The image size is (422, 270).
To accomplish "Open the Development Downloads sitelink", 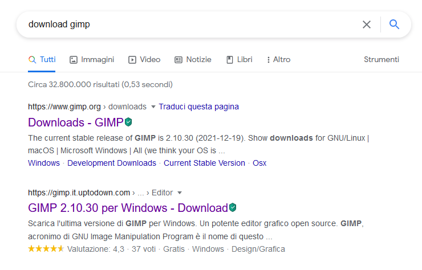I will pyautogui.click(x=112, y=163).
